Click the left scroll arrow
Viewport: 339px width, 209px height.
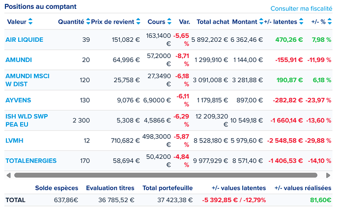point(9,175)
